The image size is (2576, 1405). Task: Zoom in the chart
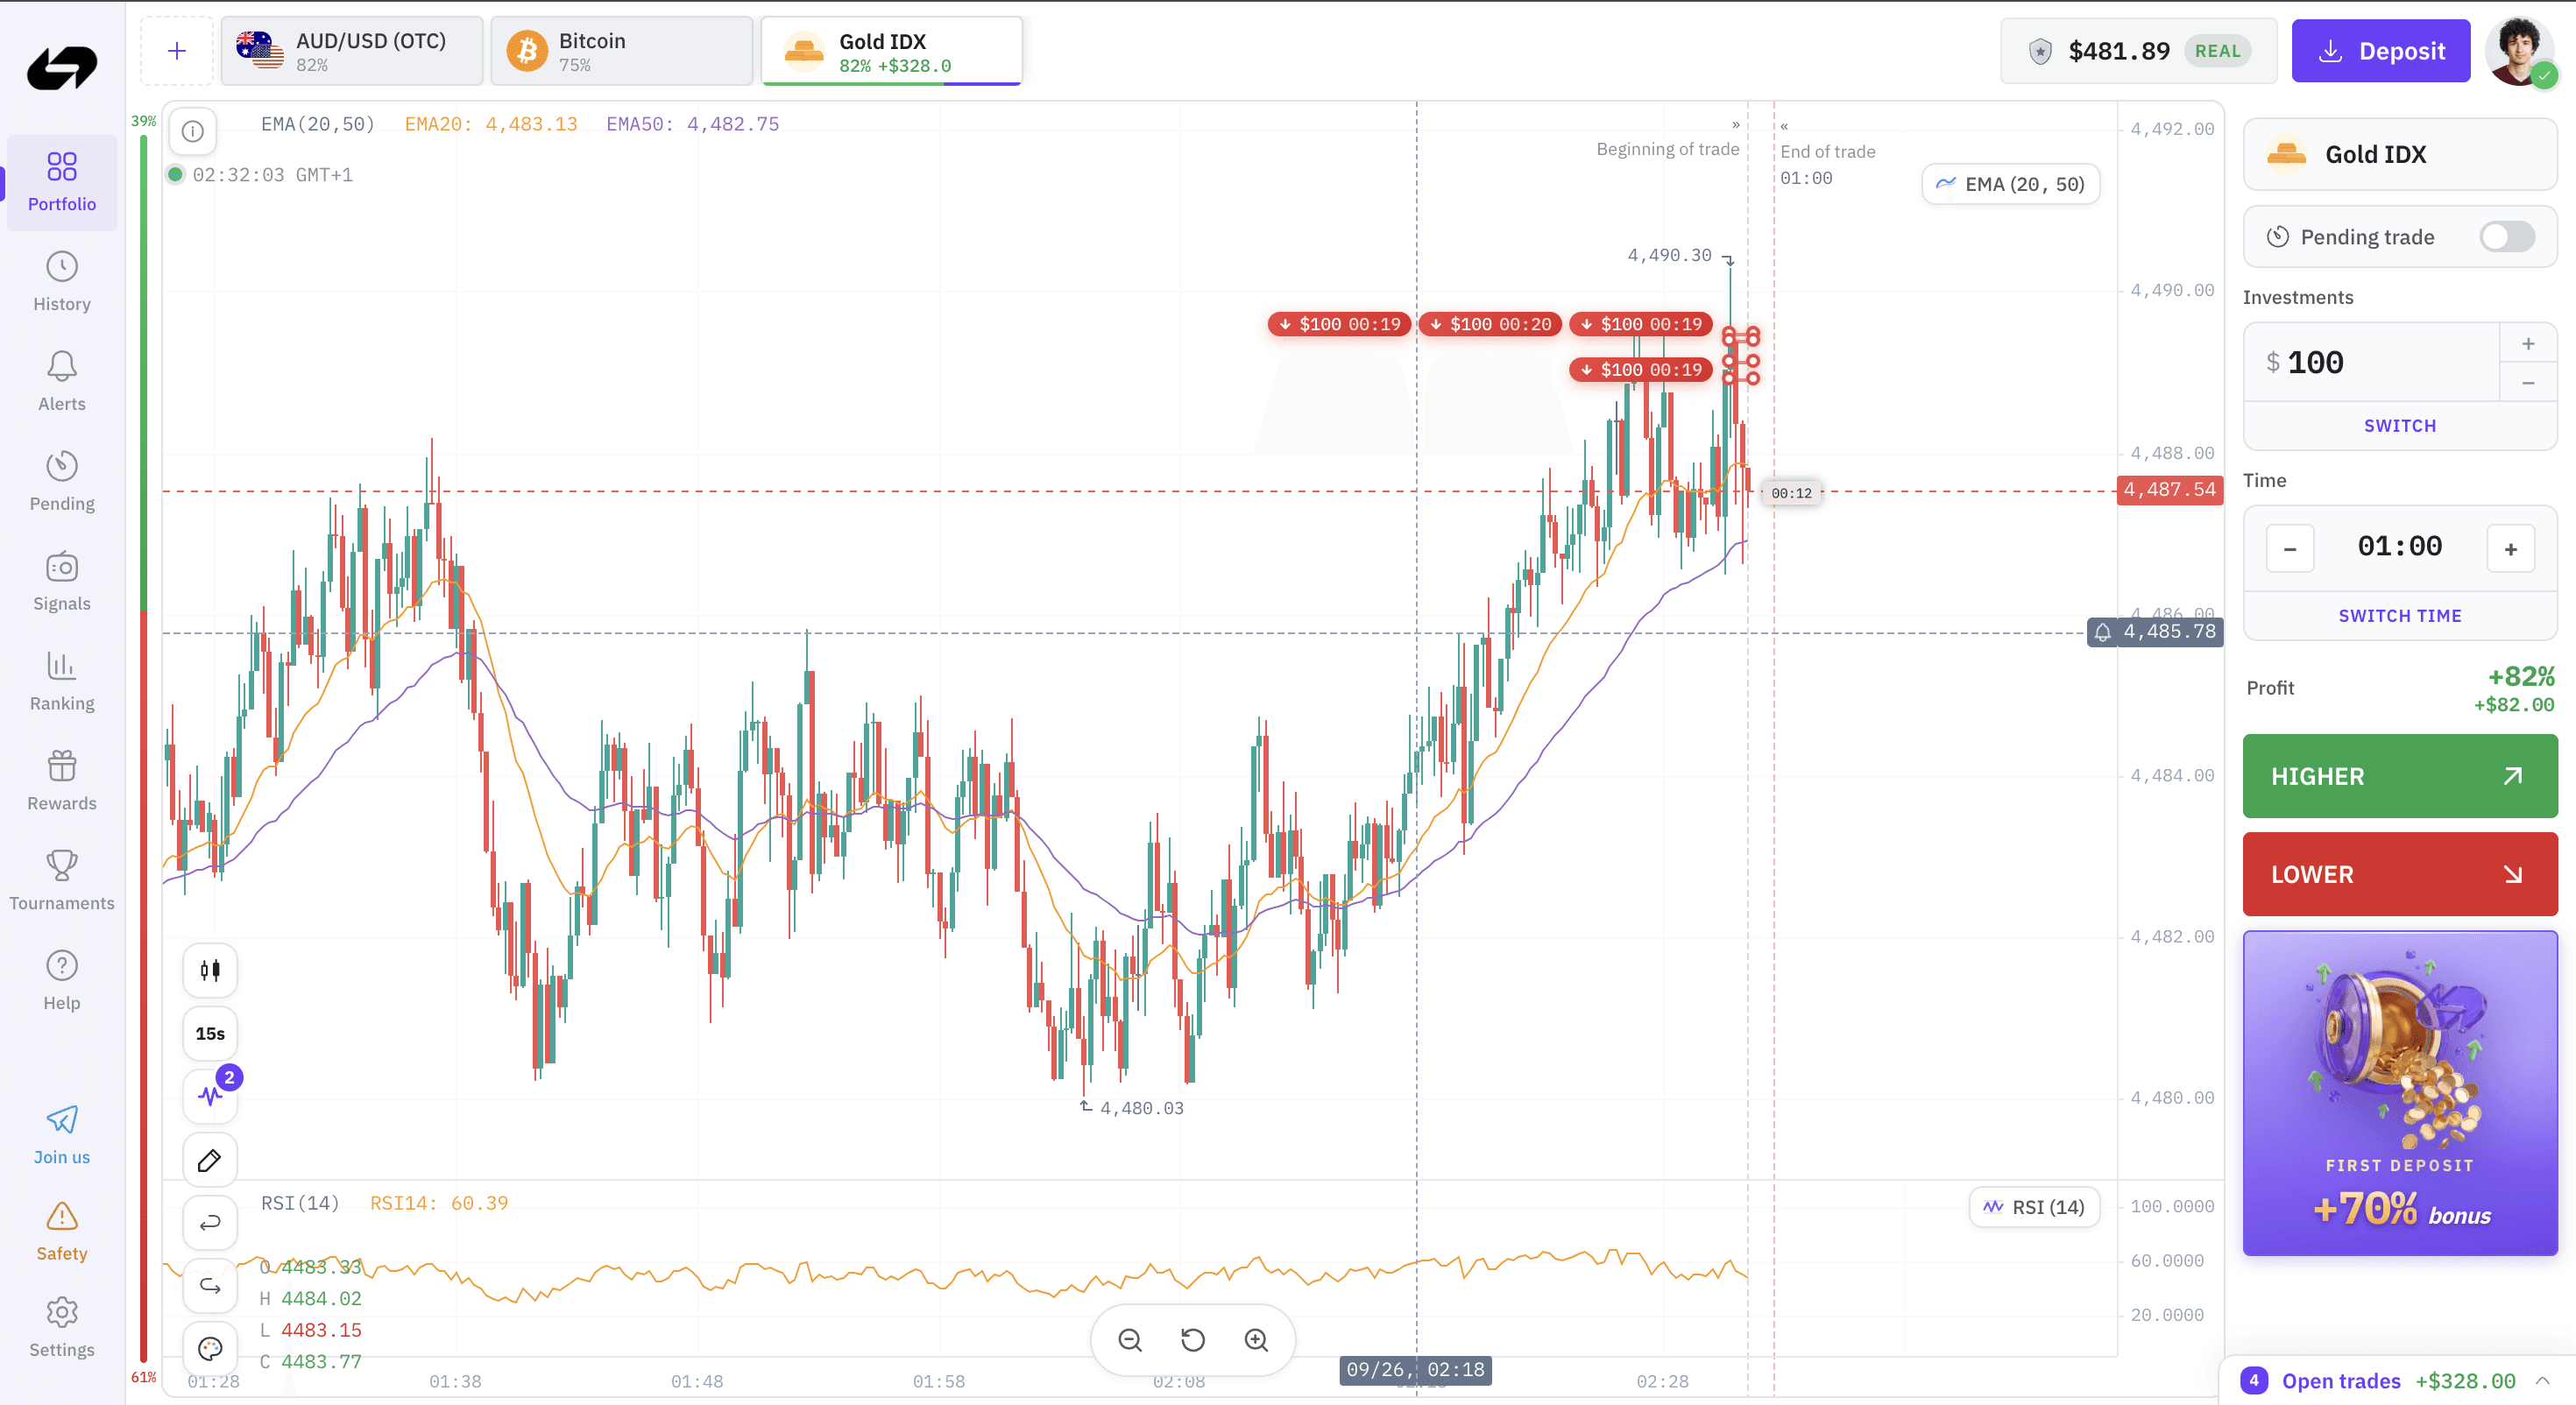point(1256,1340)
